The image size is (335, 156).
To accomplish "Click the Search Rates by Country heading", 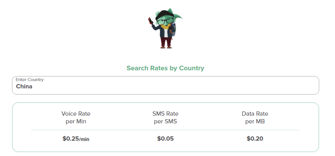I will (165, 68).
